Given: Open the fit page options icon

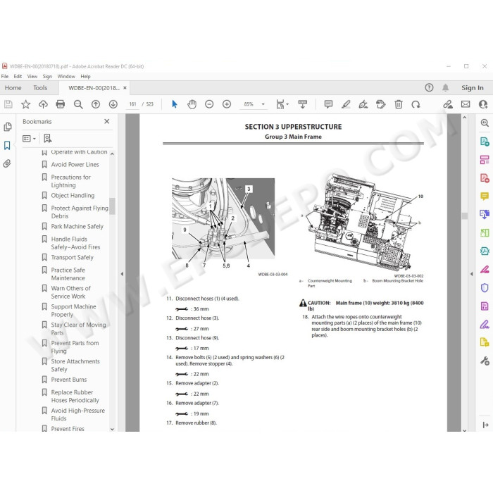Looking at the screenshot, I should 282,104.
